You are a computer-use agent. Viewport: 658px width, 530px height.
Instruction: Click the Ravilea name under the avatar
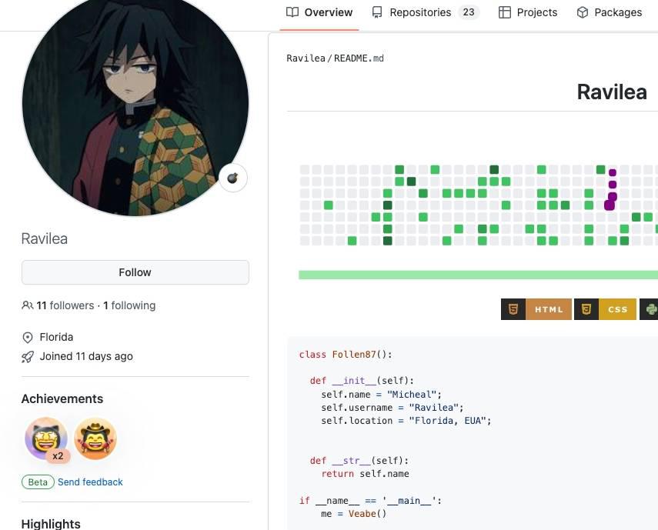45,238
